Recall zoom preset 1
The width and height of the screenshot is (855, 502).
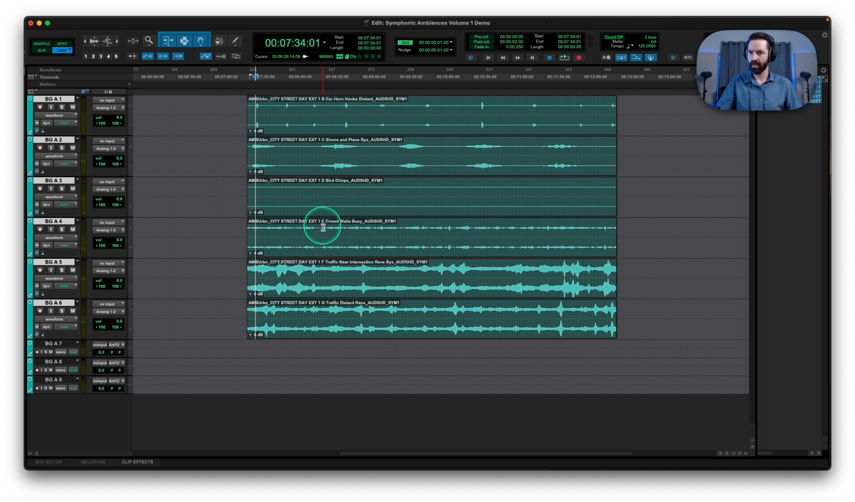tap(86, 56)
